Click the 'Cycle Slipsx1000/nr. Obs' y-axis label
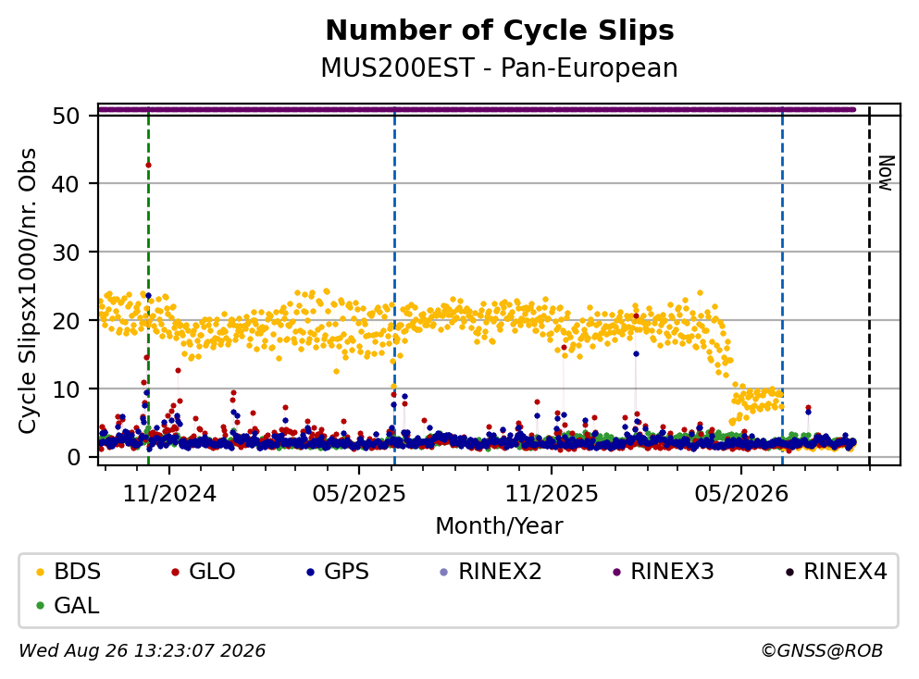 pos(27,290)
